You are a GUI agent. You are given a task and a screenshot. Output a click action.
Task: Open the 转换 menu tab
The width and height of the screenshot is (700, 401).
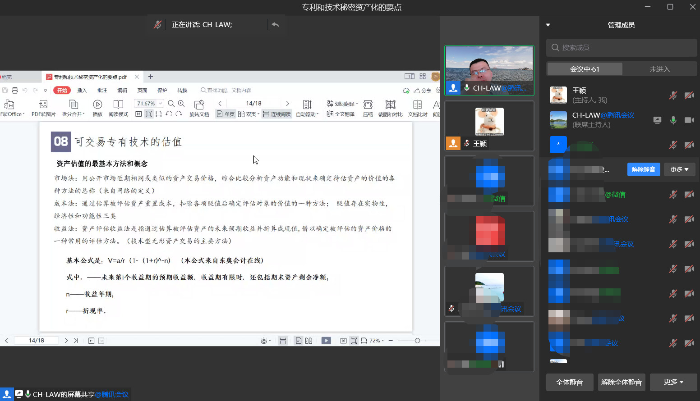(x=182, y=90)
